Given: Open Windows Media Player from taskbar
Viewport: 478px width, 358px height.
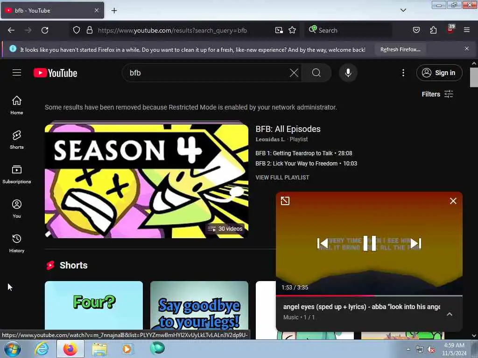Looking at the screenshot, I should (127, 349).
